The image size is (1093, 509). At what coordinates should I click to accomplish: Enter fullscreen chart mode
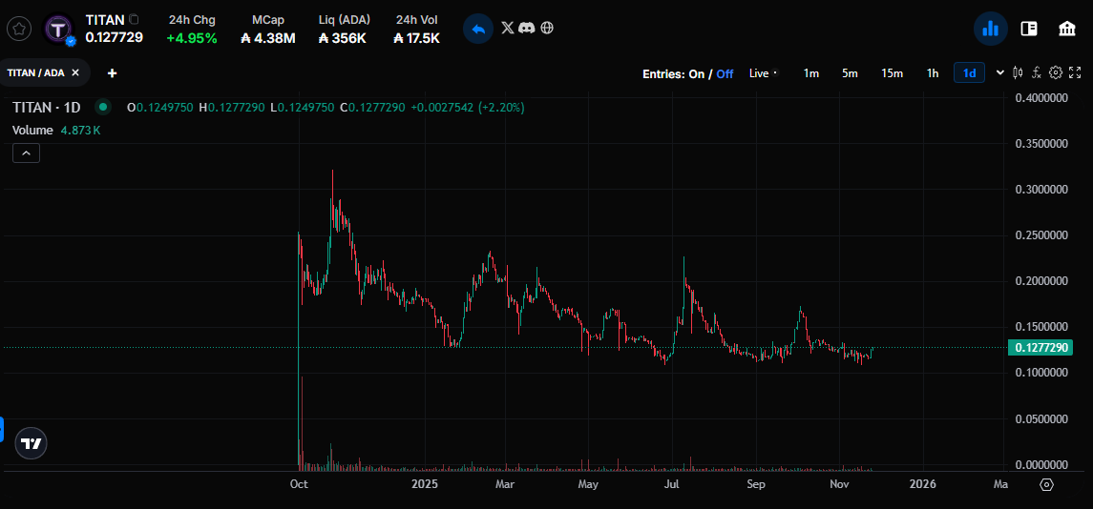[x=1075, y=72]
